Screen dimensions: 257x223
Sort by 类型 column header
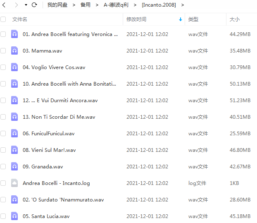click(x=193, y=19)
